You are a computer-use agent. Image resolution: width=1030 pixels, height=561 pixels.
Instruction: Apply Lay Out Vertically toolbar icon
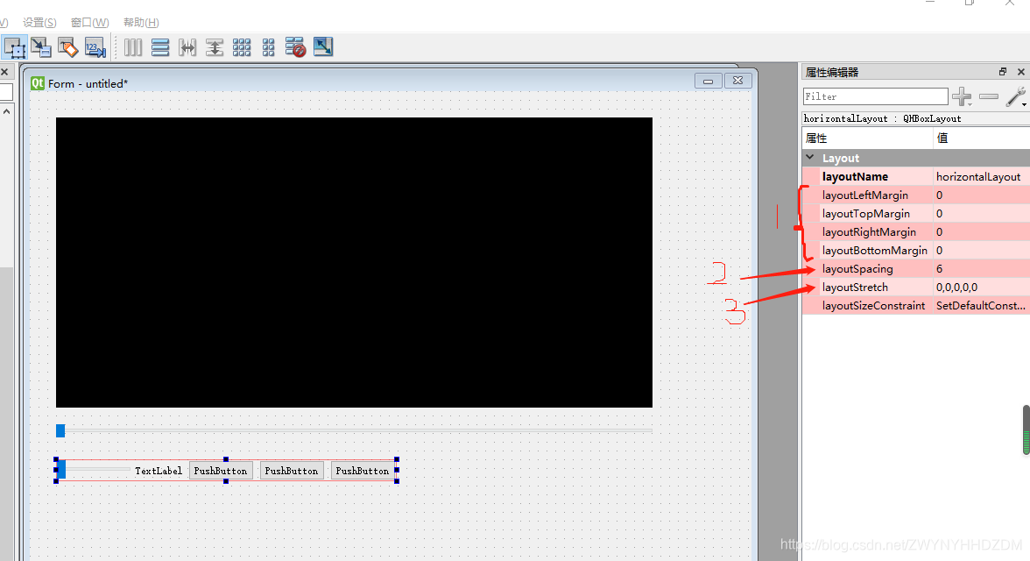tap(160, 47)
